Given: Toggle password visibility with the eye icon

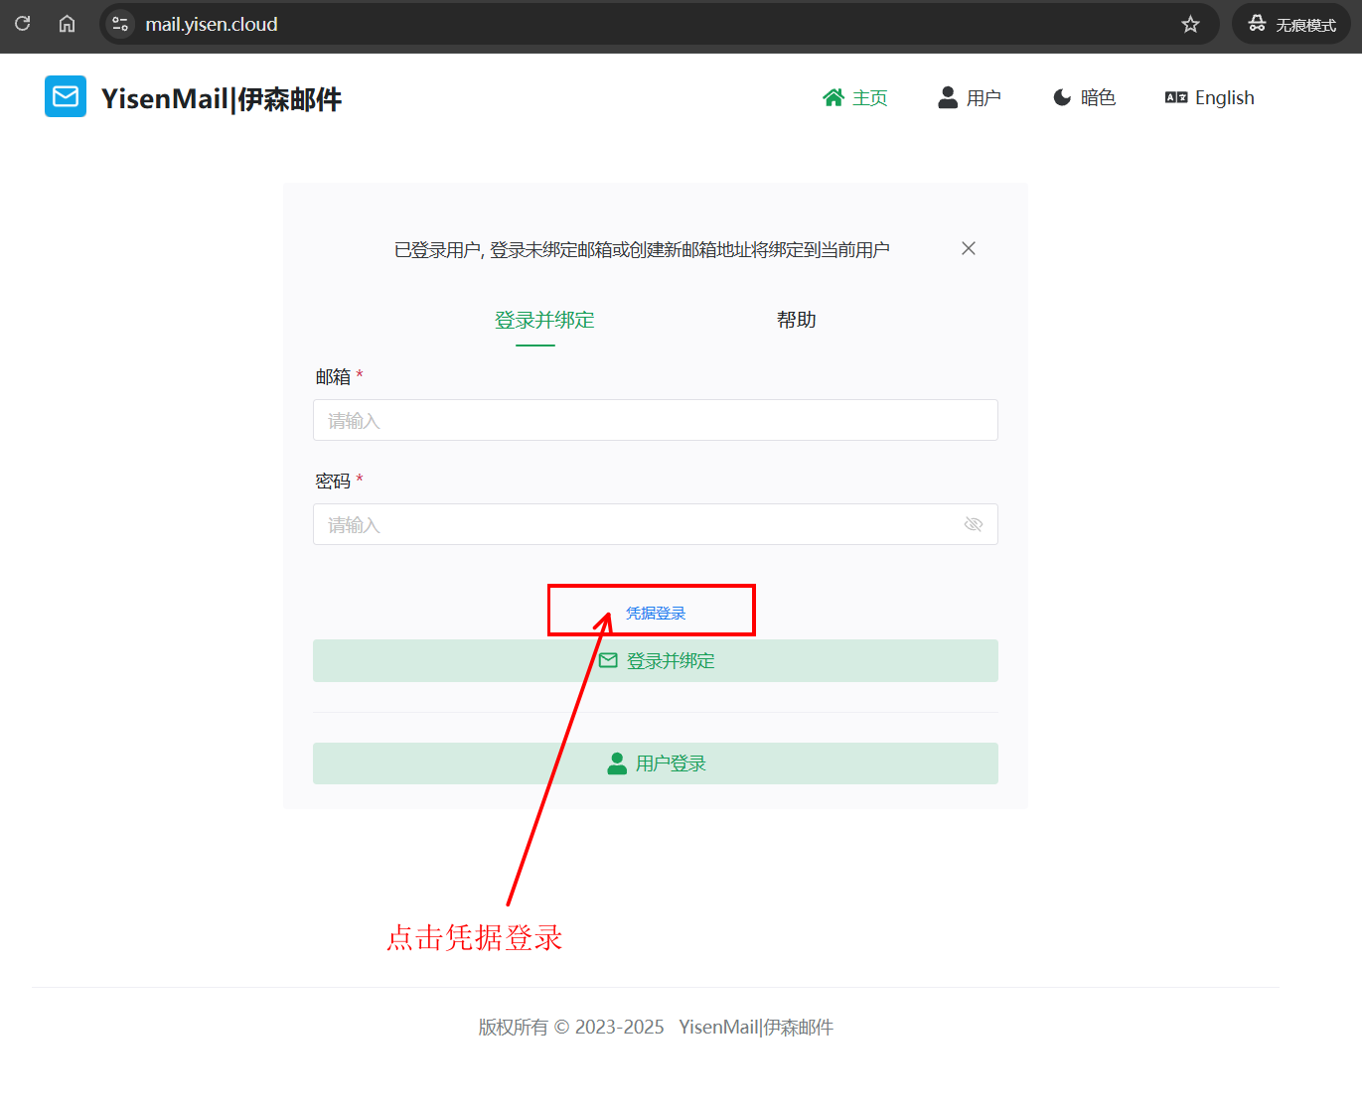Looking at the screenshot, I should [x=973, y=524].
